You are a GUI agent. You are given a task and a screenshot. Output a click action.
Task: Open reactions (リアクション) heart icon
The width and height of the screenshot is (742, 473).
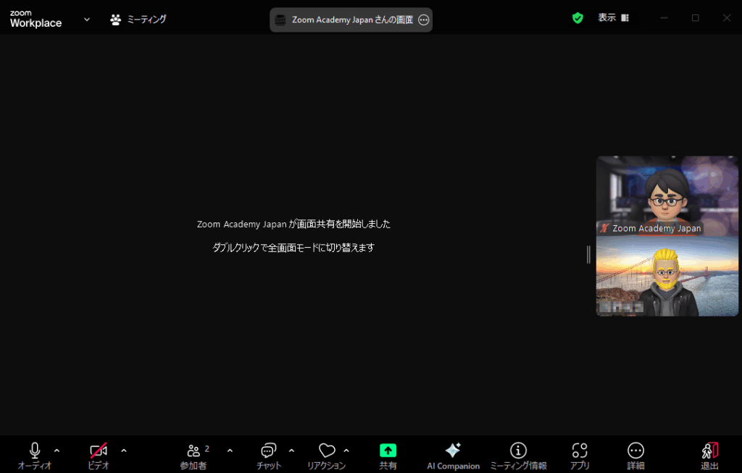point(327,451)
